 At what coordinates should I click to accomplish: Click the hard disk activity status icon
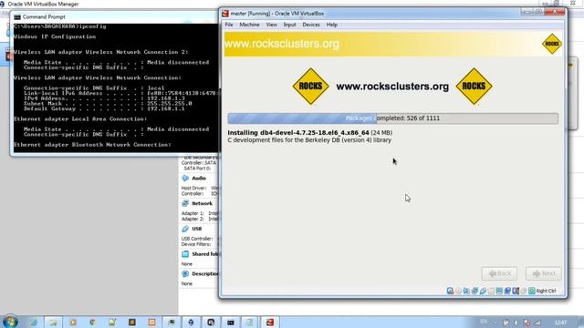pos(450,291)
